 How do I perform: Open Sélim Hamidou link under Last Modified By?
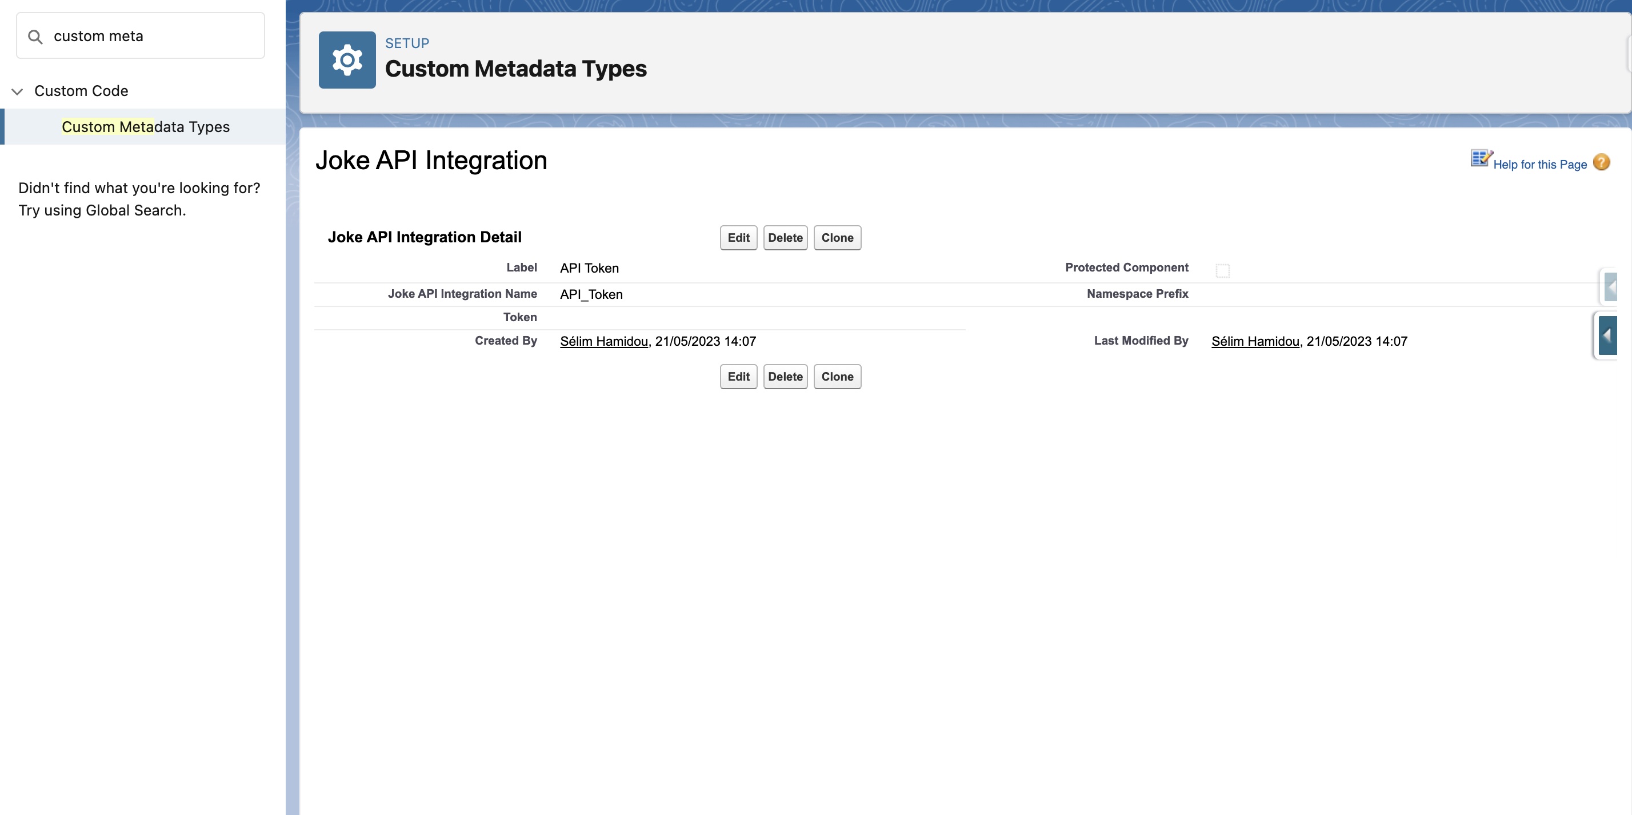[1255, 341]
